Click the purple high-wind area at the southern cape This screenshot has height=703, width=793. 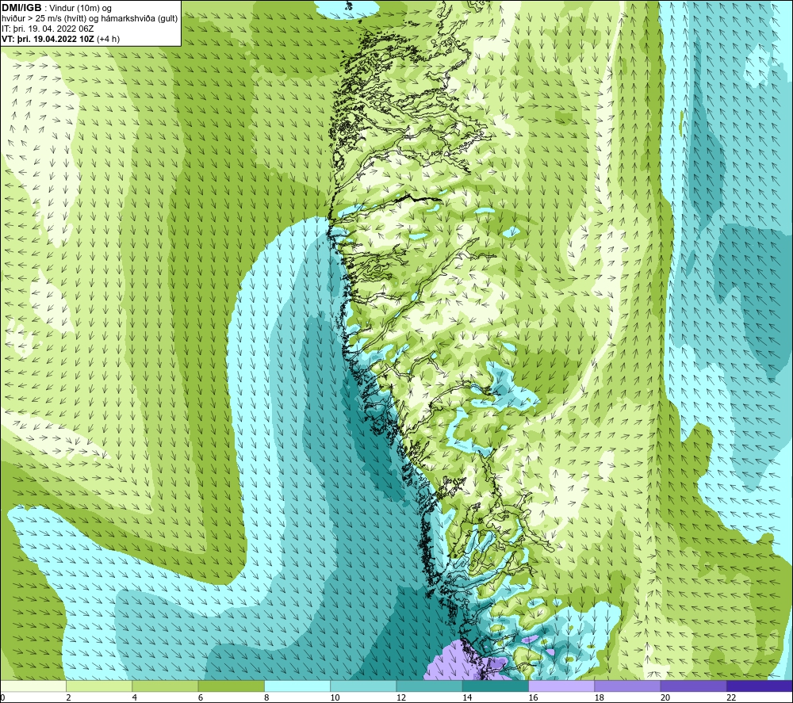click(x=458, y=662)
